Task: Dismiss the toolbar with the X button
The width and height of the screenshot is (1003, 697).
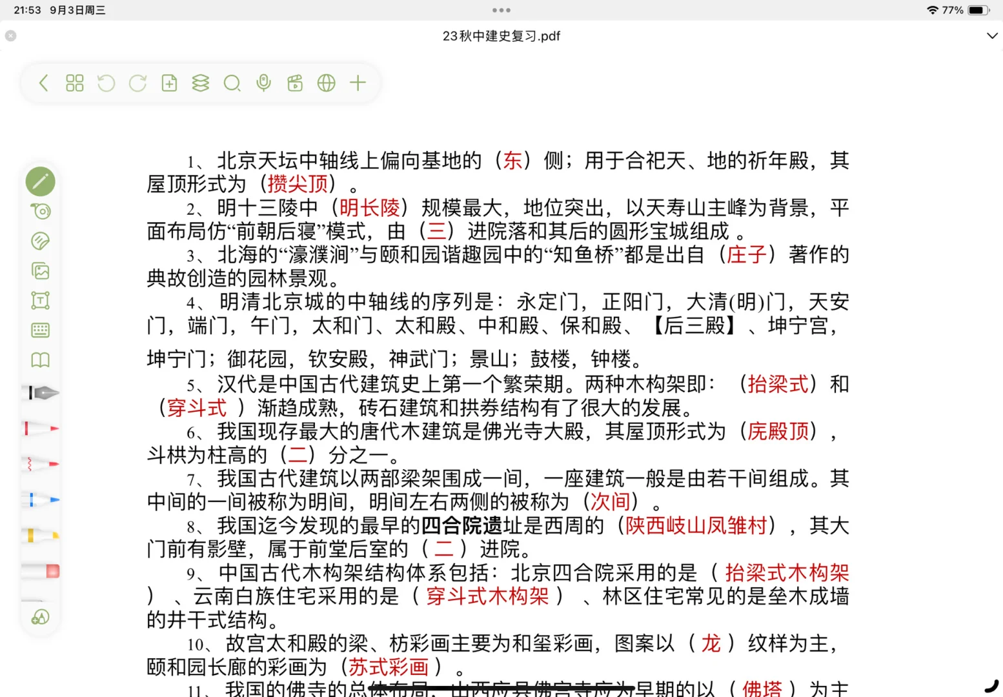Action: [10, 35]
